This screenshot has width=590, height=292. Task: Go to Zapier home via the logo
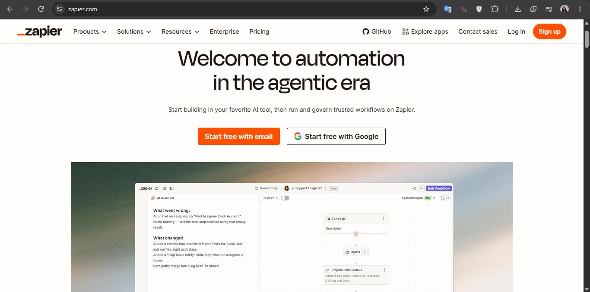coord(40,31)
